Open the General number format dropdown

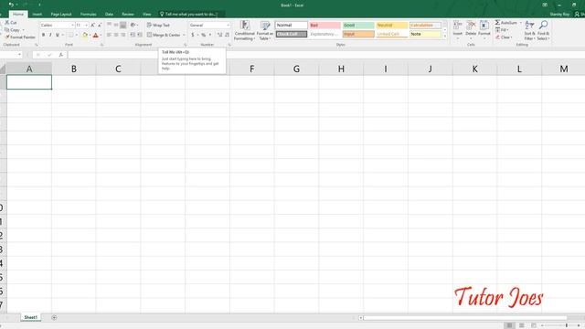tap(228, 25)
